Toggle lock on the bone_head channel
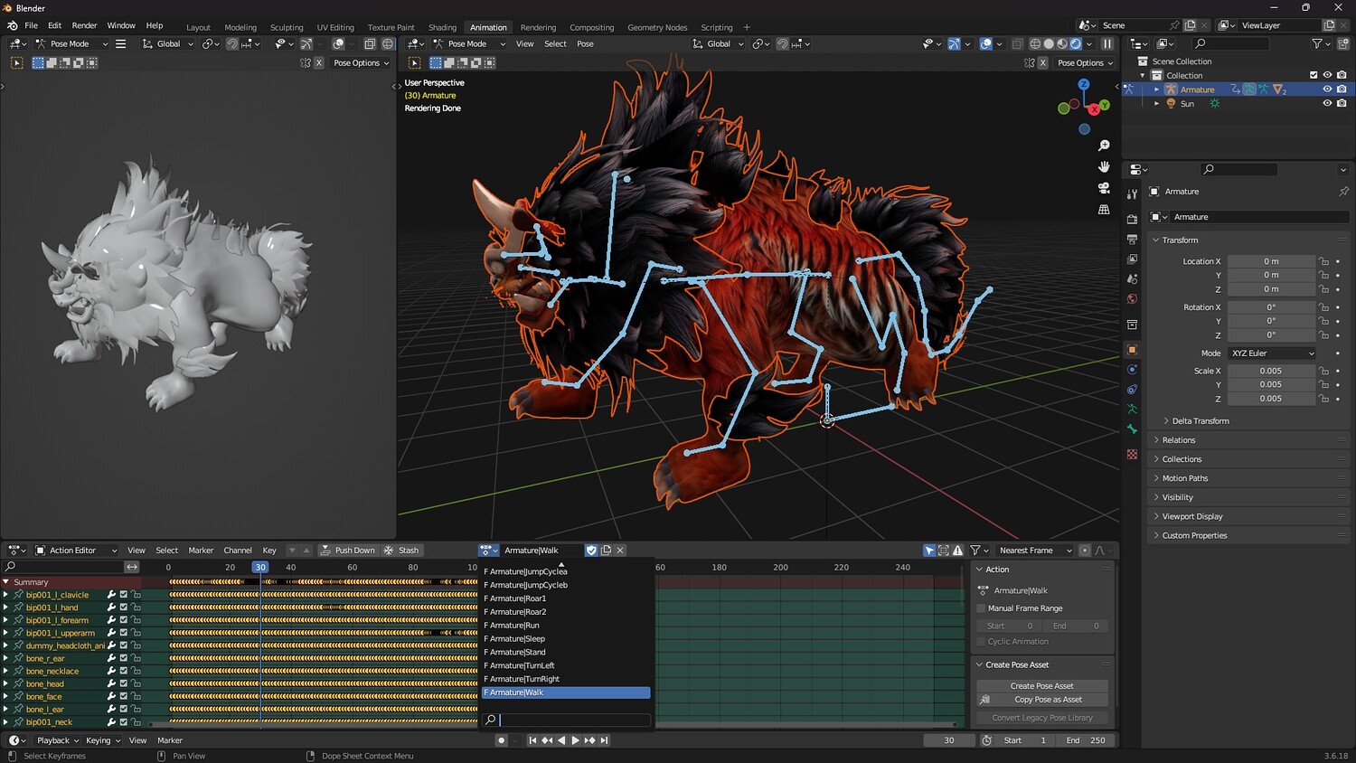The image size is (1356, 763). (137, 683)
